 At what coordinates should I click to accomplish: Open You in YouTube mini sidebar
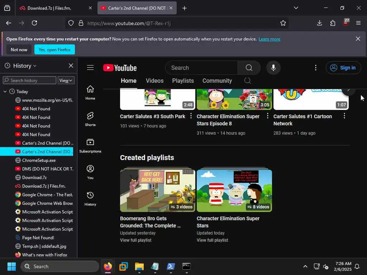(90, 172)
